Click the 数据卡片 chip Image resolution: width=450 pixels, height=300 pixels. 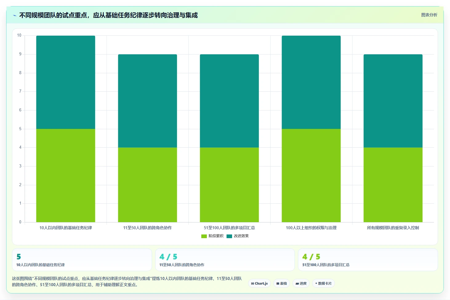[x=323, y=283]
